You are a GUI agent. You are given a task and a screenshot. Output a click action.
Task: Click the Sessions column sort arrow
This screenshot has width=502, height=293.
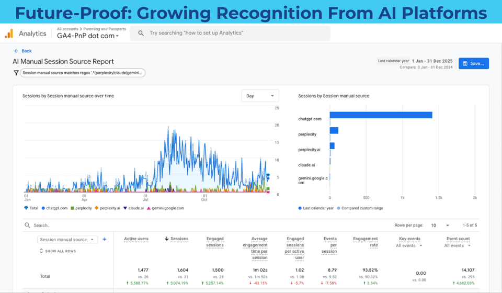pyautogui.click(x=167, y=239)
